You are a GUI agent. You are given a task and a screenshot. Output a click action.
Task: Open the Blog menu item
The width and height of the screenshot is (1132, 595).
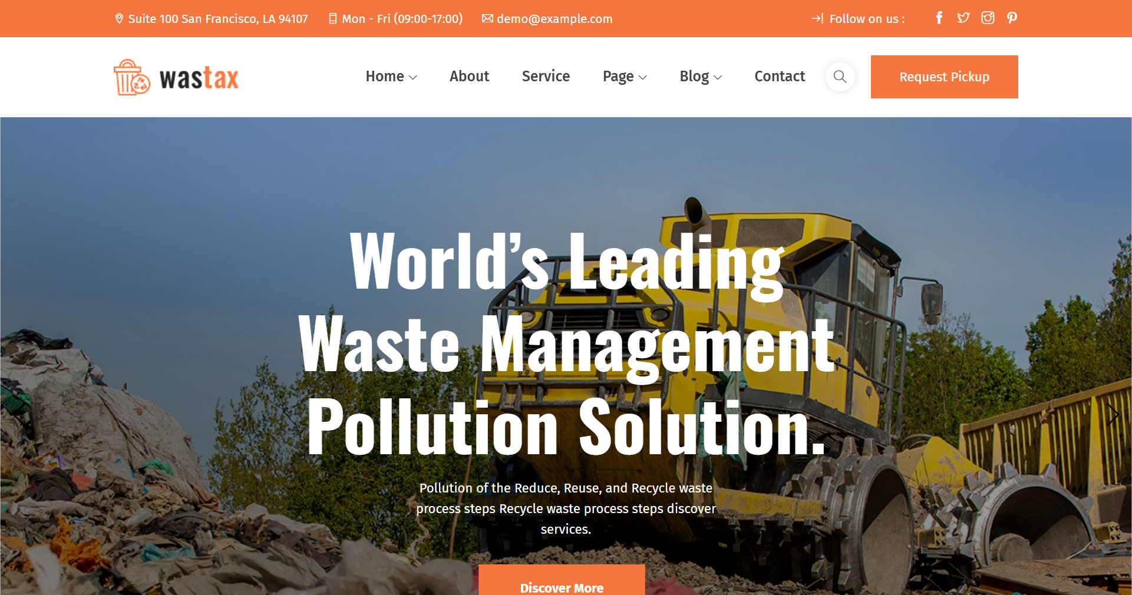tap(694, 77)
